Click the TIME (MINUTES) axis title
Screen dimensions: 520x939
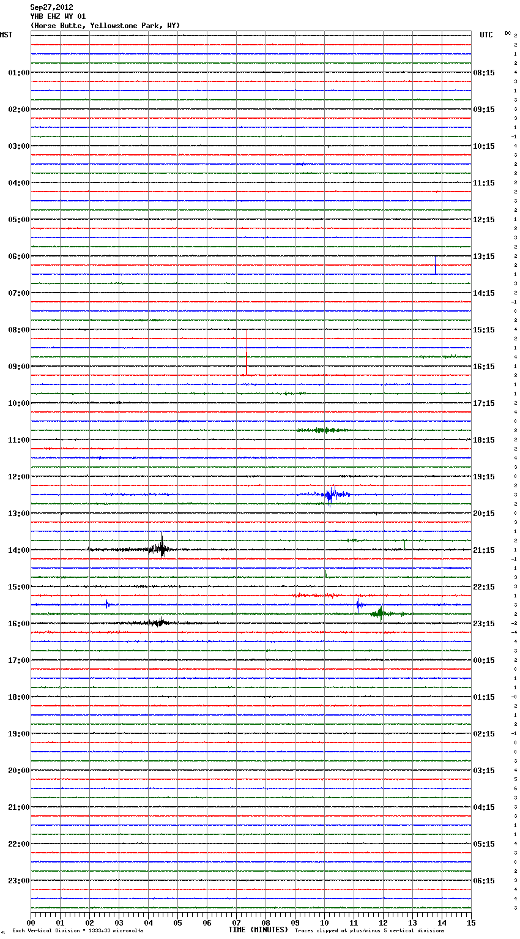pyautogui.click(x=258, y=930)
